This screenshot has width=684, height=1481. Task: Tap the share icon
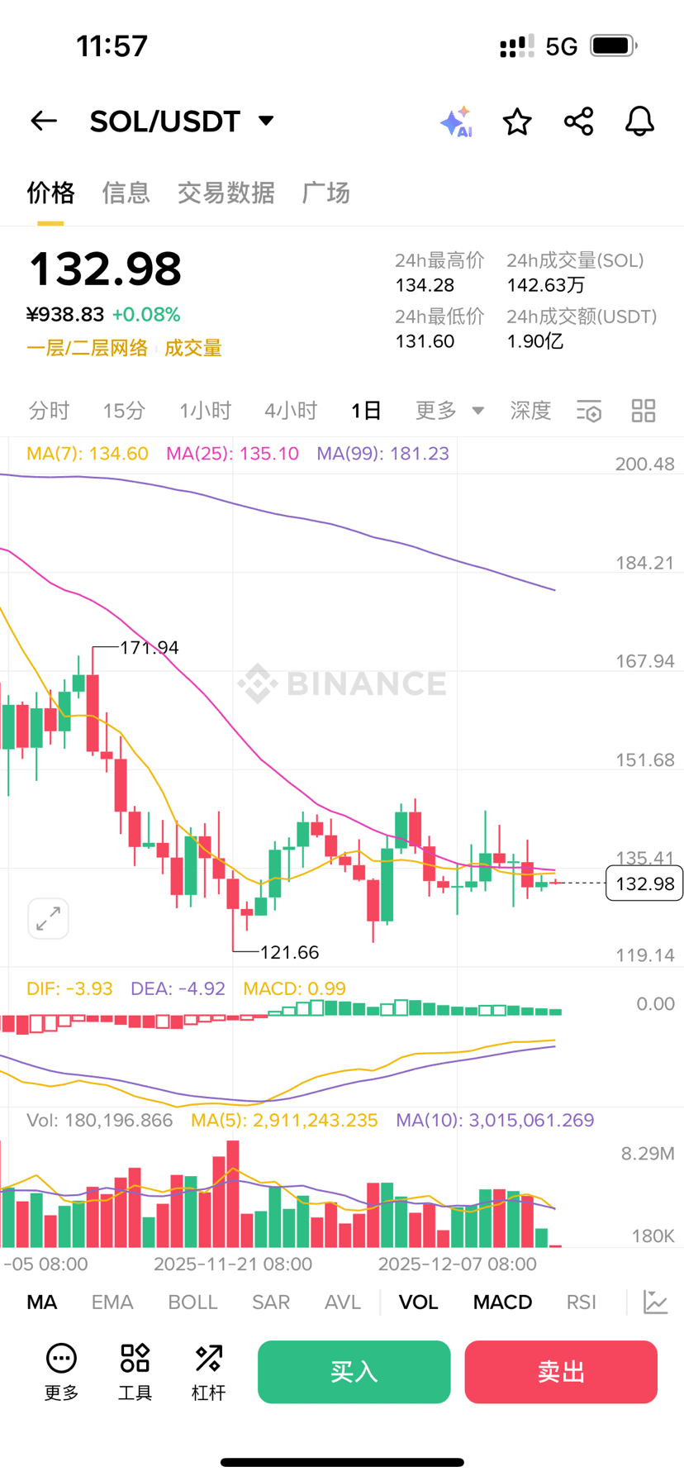click(x=578, y=121)
